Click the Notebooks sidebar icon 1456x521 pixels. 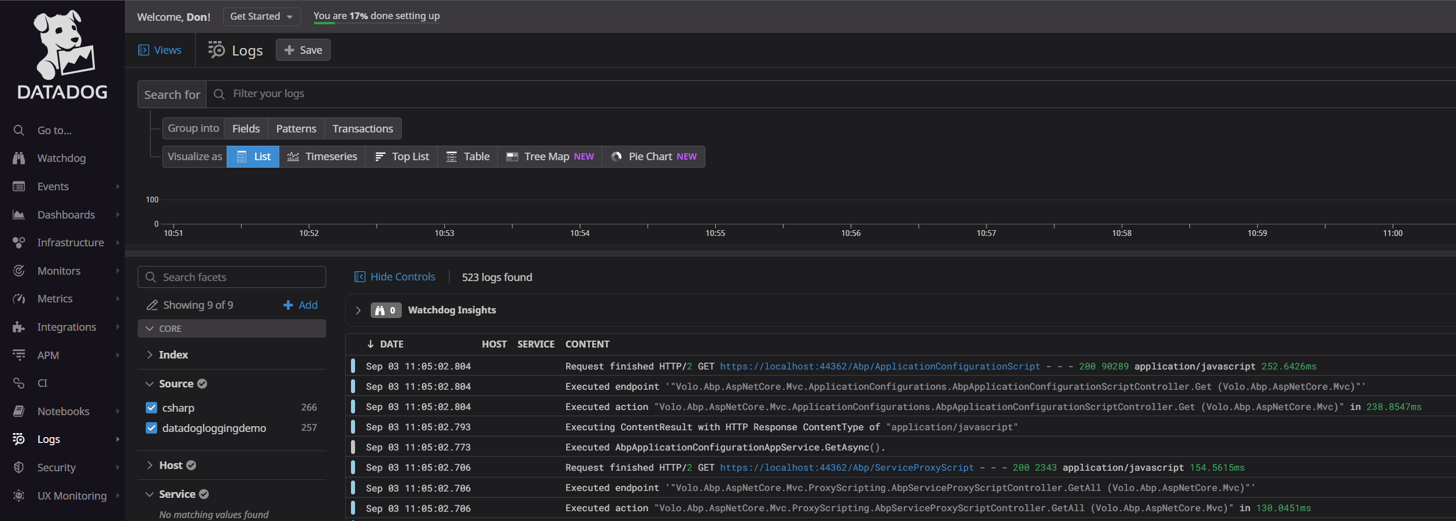pyautogui.click(x=19, y=411)
